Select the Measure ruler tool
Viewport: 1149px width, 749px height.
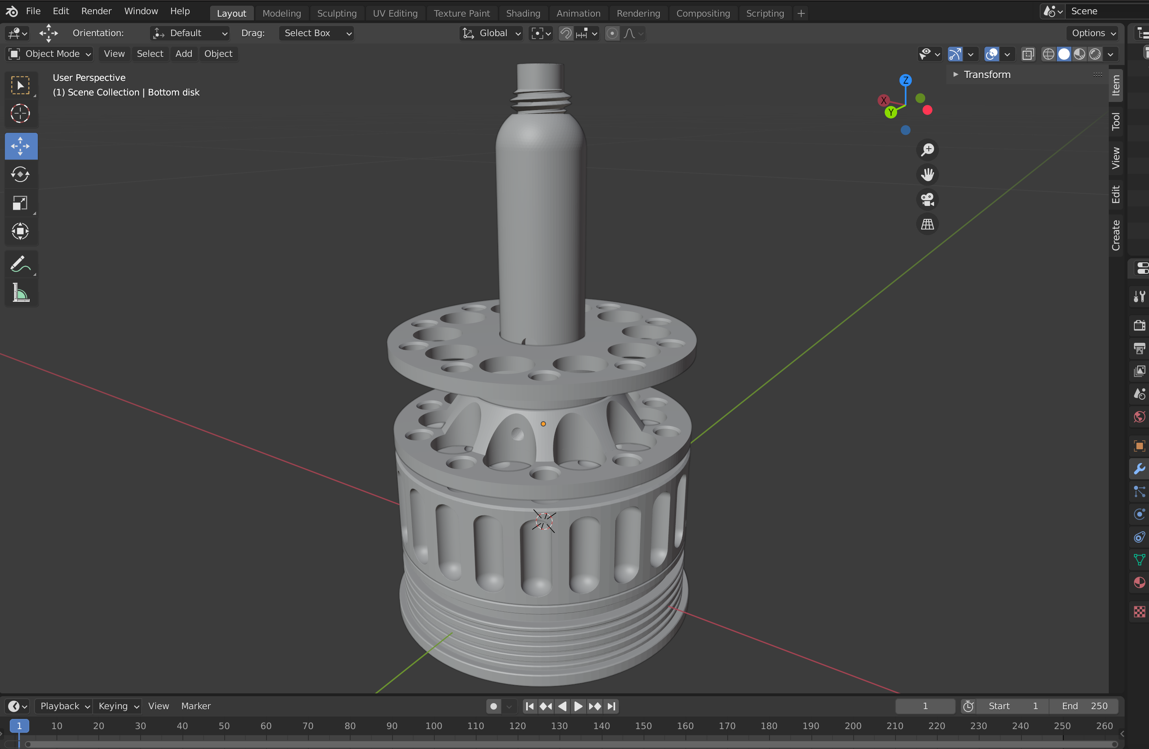coord(20,292)
